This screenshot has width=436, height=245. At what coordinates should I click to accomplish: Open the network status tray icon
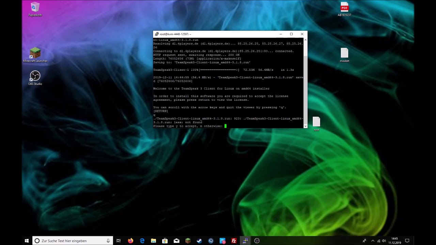[378, 241]
